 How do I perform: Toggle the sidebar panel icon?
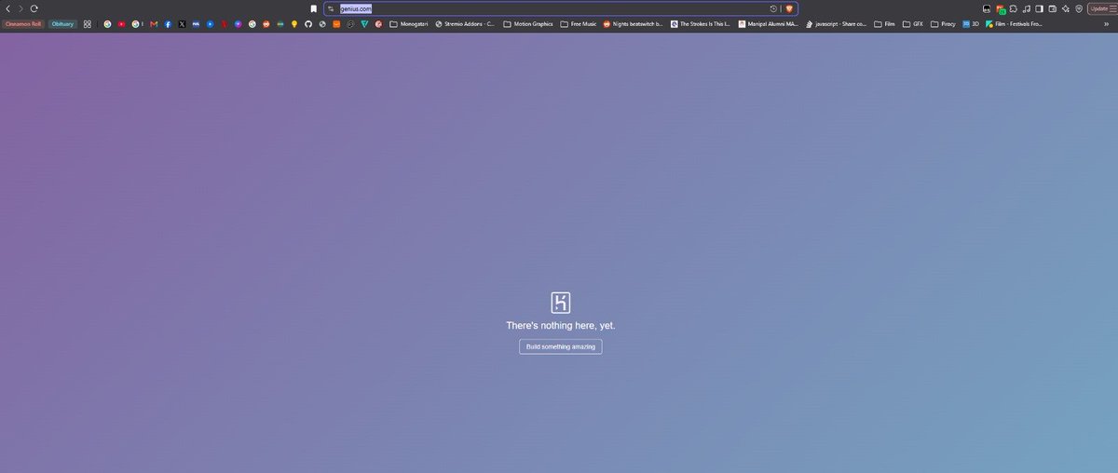click(1040, 8)
